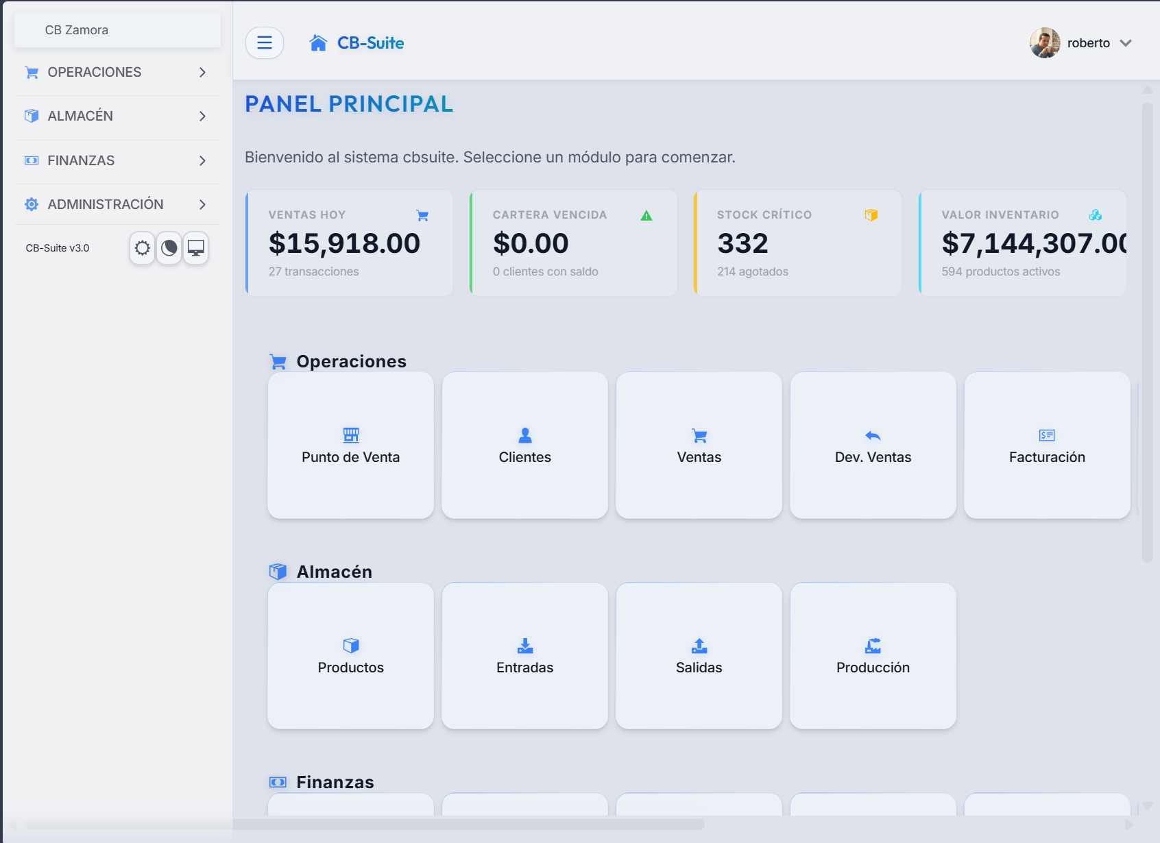This screenshot has height=843, width=1160.
Task: Click the Almacén box icon in sidebar
Action: [32, 116]
